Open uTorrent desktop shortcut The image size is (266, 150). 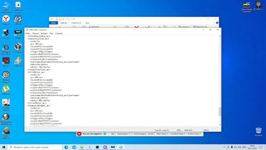[x=6, y=90]
